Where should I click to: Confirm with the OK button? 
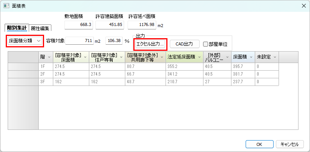tap(259, 144)
